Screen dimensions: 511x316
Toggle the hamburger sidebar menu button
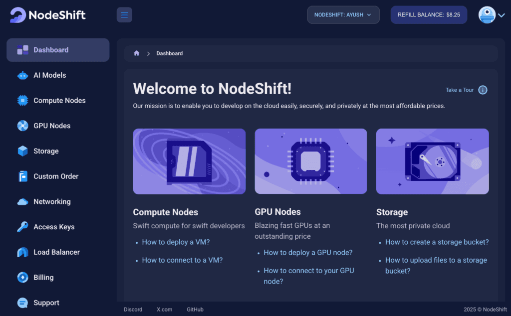[x=124, y=15]
